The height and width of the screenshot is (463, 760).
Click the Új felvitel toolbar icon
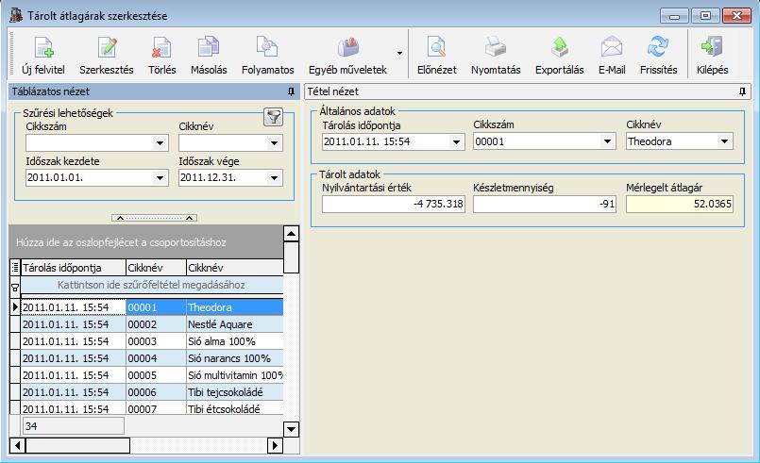pos(43,47)
